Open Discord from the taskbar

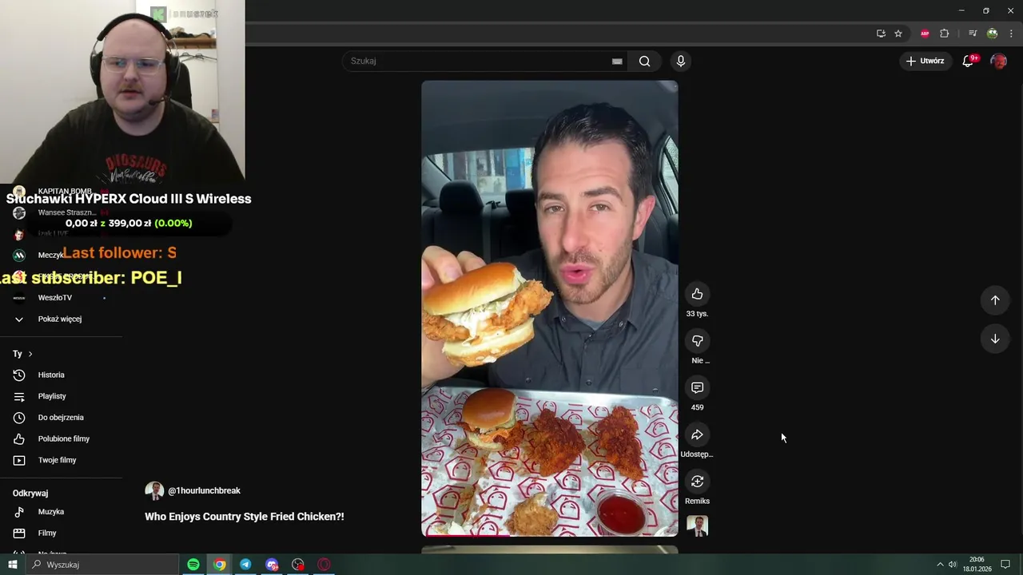272,565
